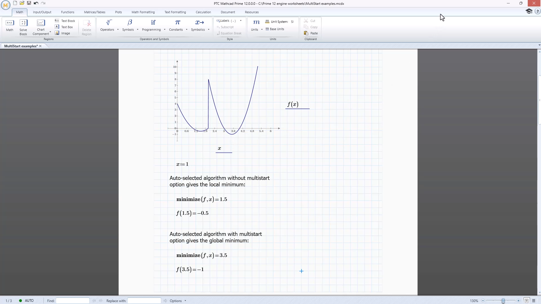Insert a Chart Component

click(x=41, y=27)
